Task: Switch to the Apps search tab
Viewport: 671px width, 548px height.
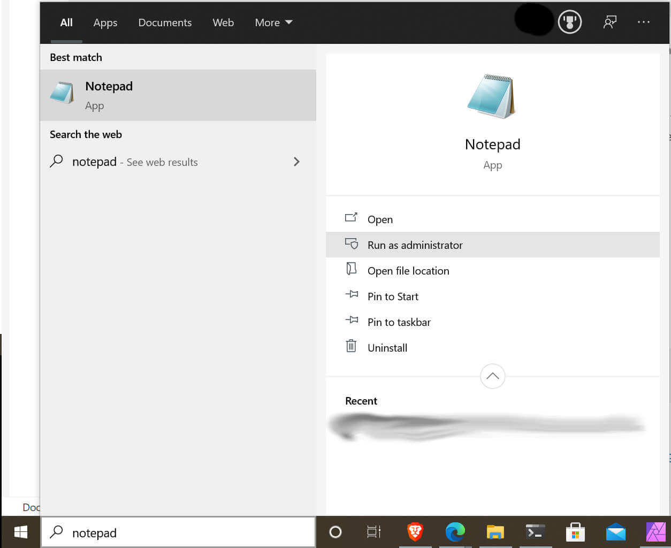Action: (x=105, y=22)
